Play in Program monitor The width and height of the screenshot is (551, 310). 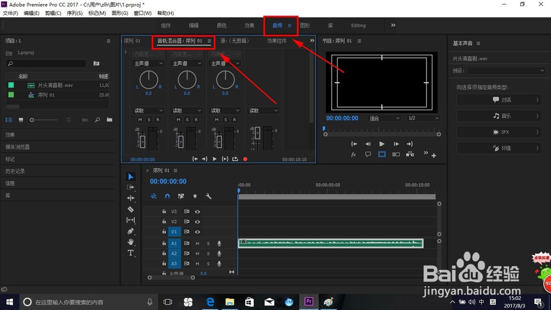point(382,144)
